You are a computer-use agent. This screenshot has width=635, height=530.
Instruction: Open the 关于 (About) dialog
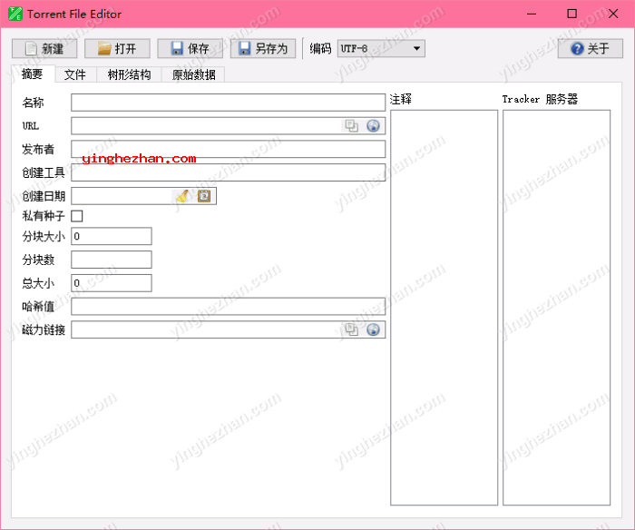pos(590,49)
